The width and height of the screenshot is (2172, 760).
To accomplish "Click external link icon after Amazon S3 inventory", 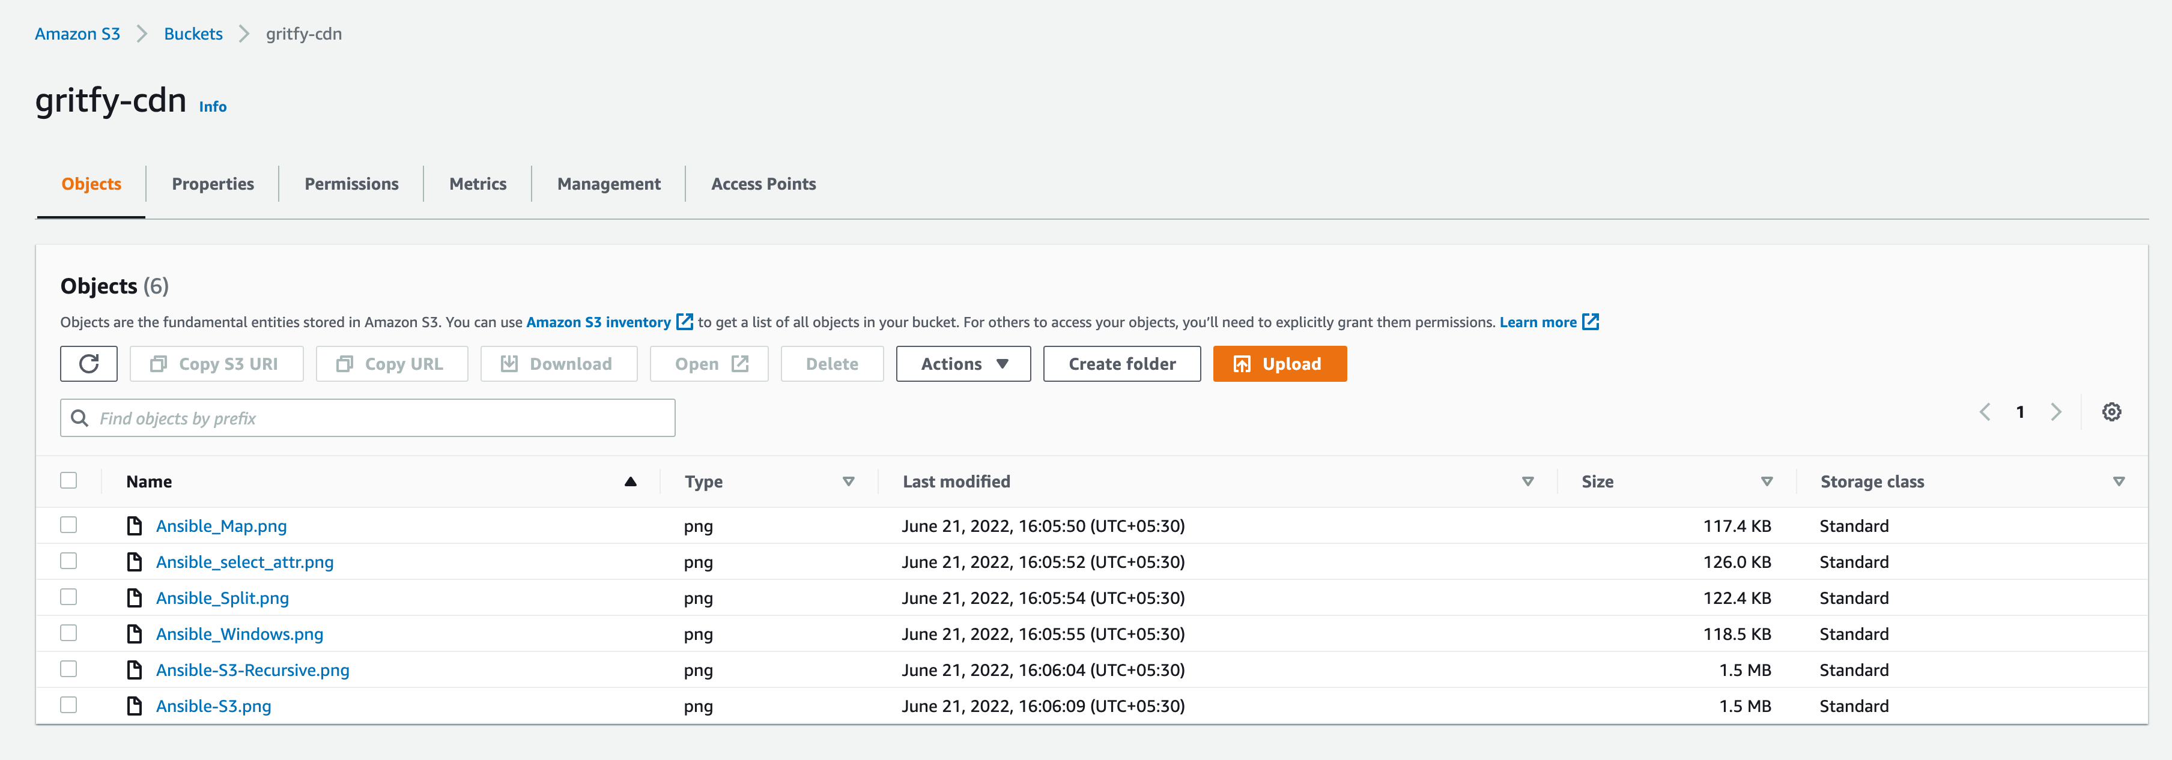I will 685,322.
